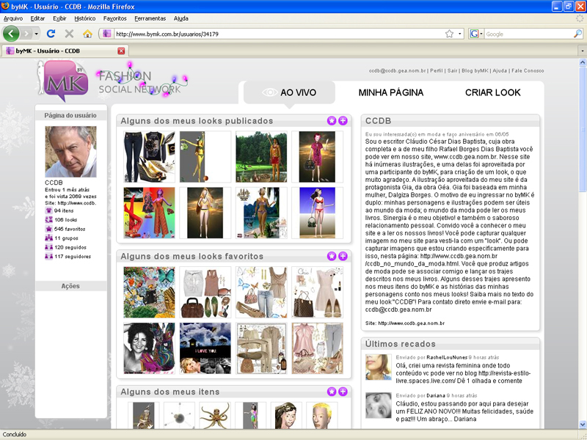
Task: Go to Firefox home page icon
Action: pyautogui.click(x=87, y=34)
